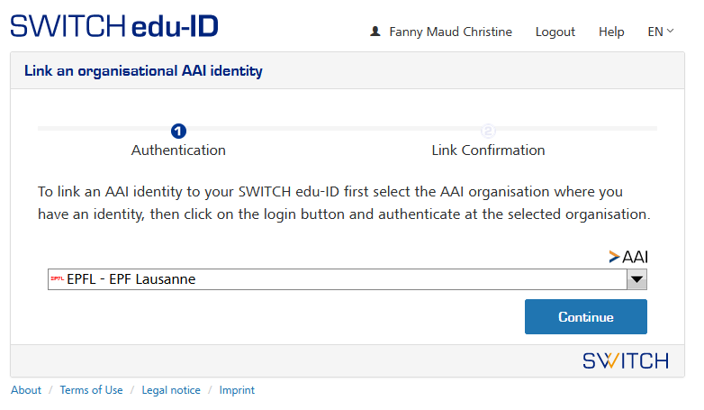
Task: Click the user profile person icon
Action: point(375,32)
